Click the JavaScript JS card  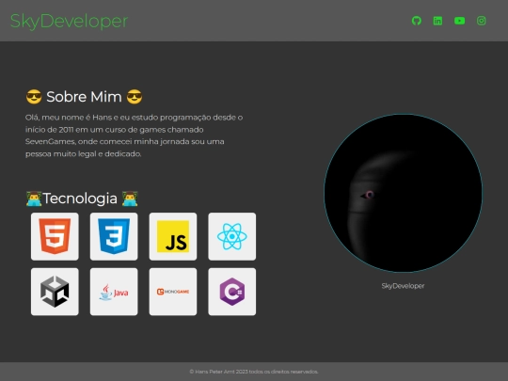tap(173, 236)
